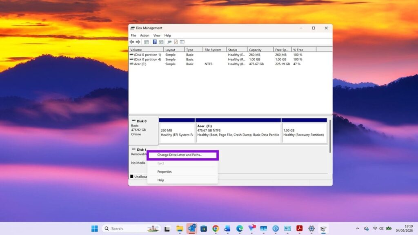This screenshot has width=418, height=235.
Task: Sort by the Status column header
Action: click(237, 50)
